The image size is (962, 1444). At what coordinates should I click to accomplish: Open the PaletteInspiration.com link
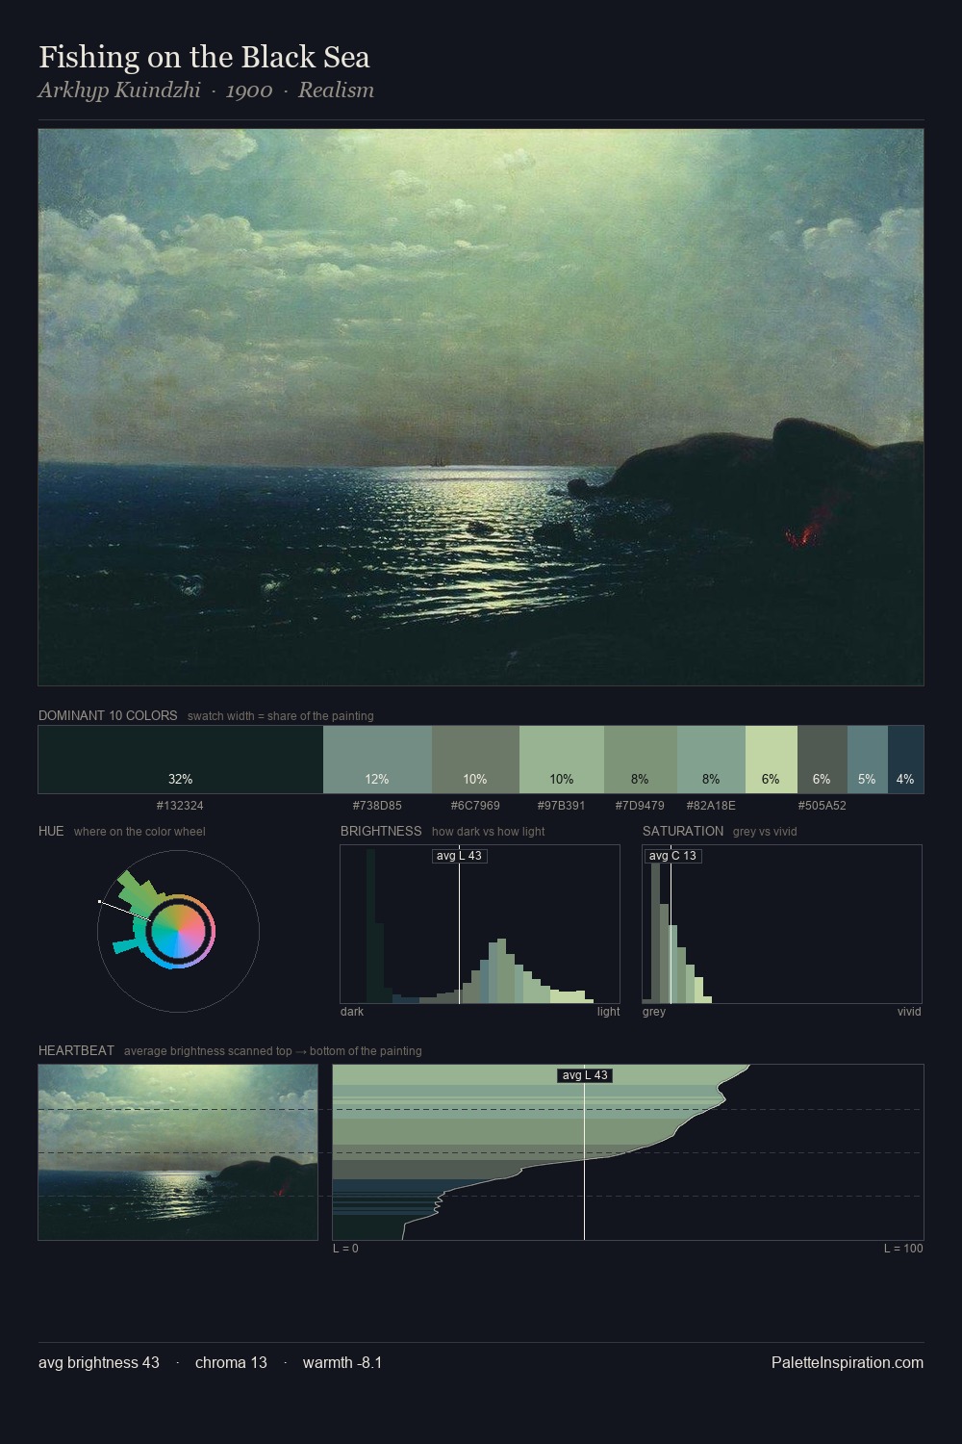(848, 1362)
